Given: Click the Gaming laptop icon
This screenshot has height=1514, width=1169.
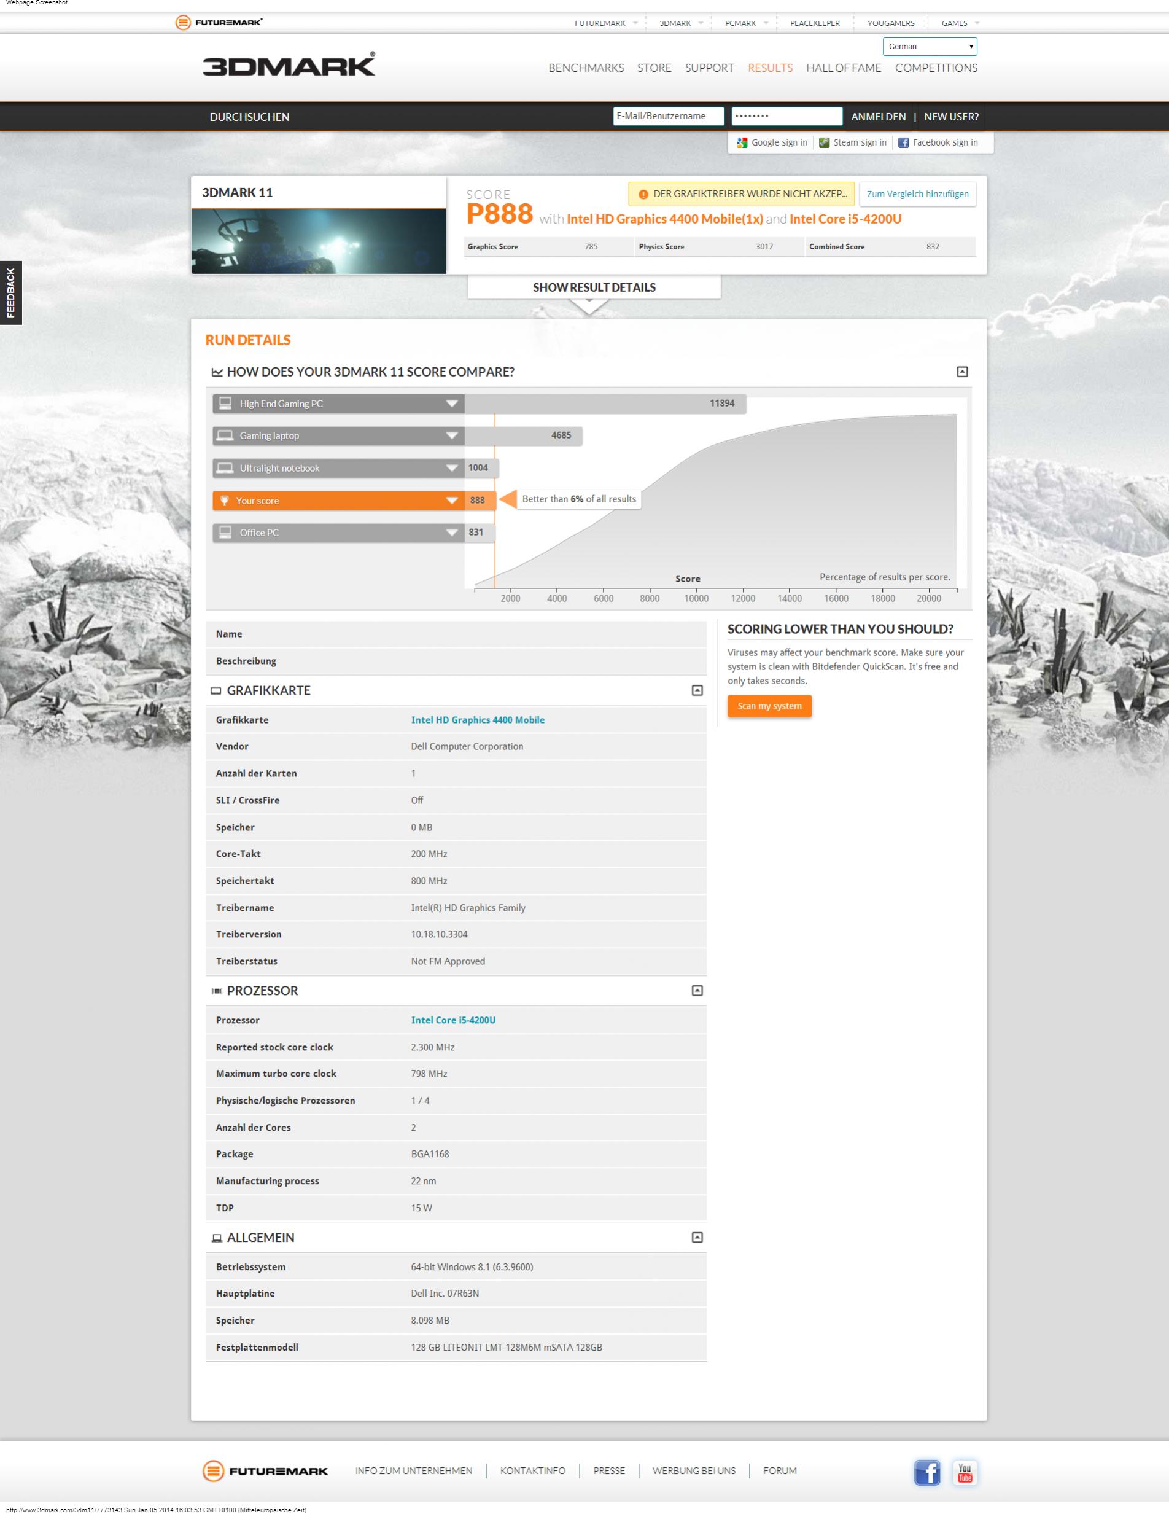Looking at the screenshot, I should pos(225,435).
